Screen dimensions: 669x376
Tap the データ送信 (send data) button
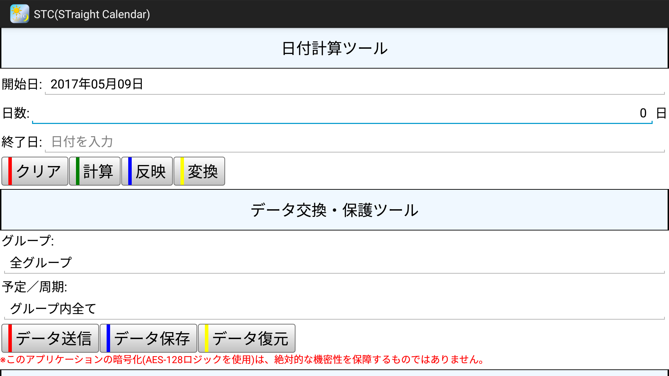click(51, 338)
